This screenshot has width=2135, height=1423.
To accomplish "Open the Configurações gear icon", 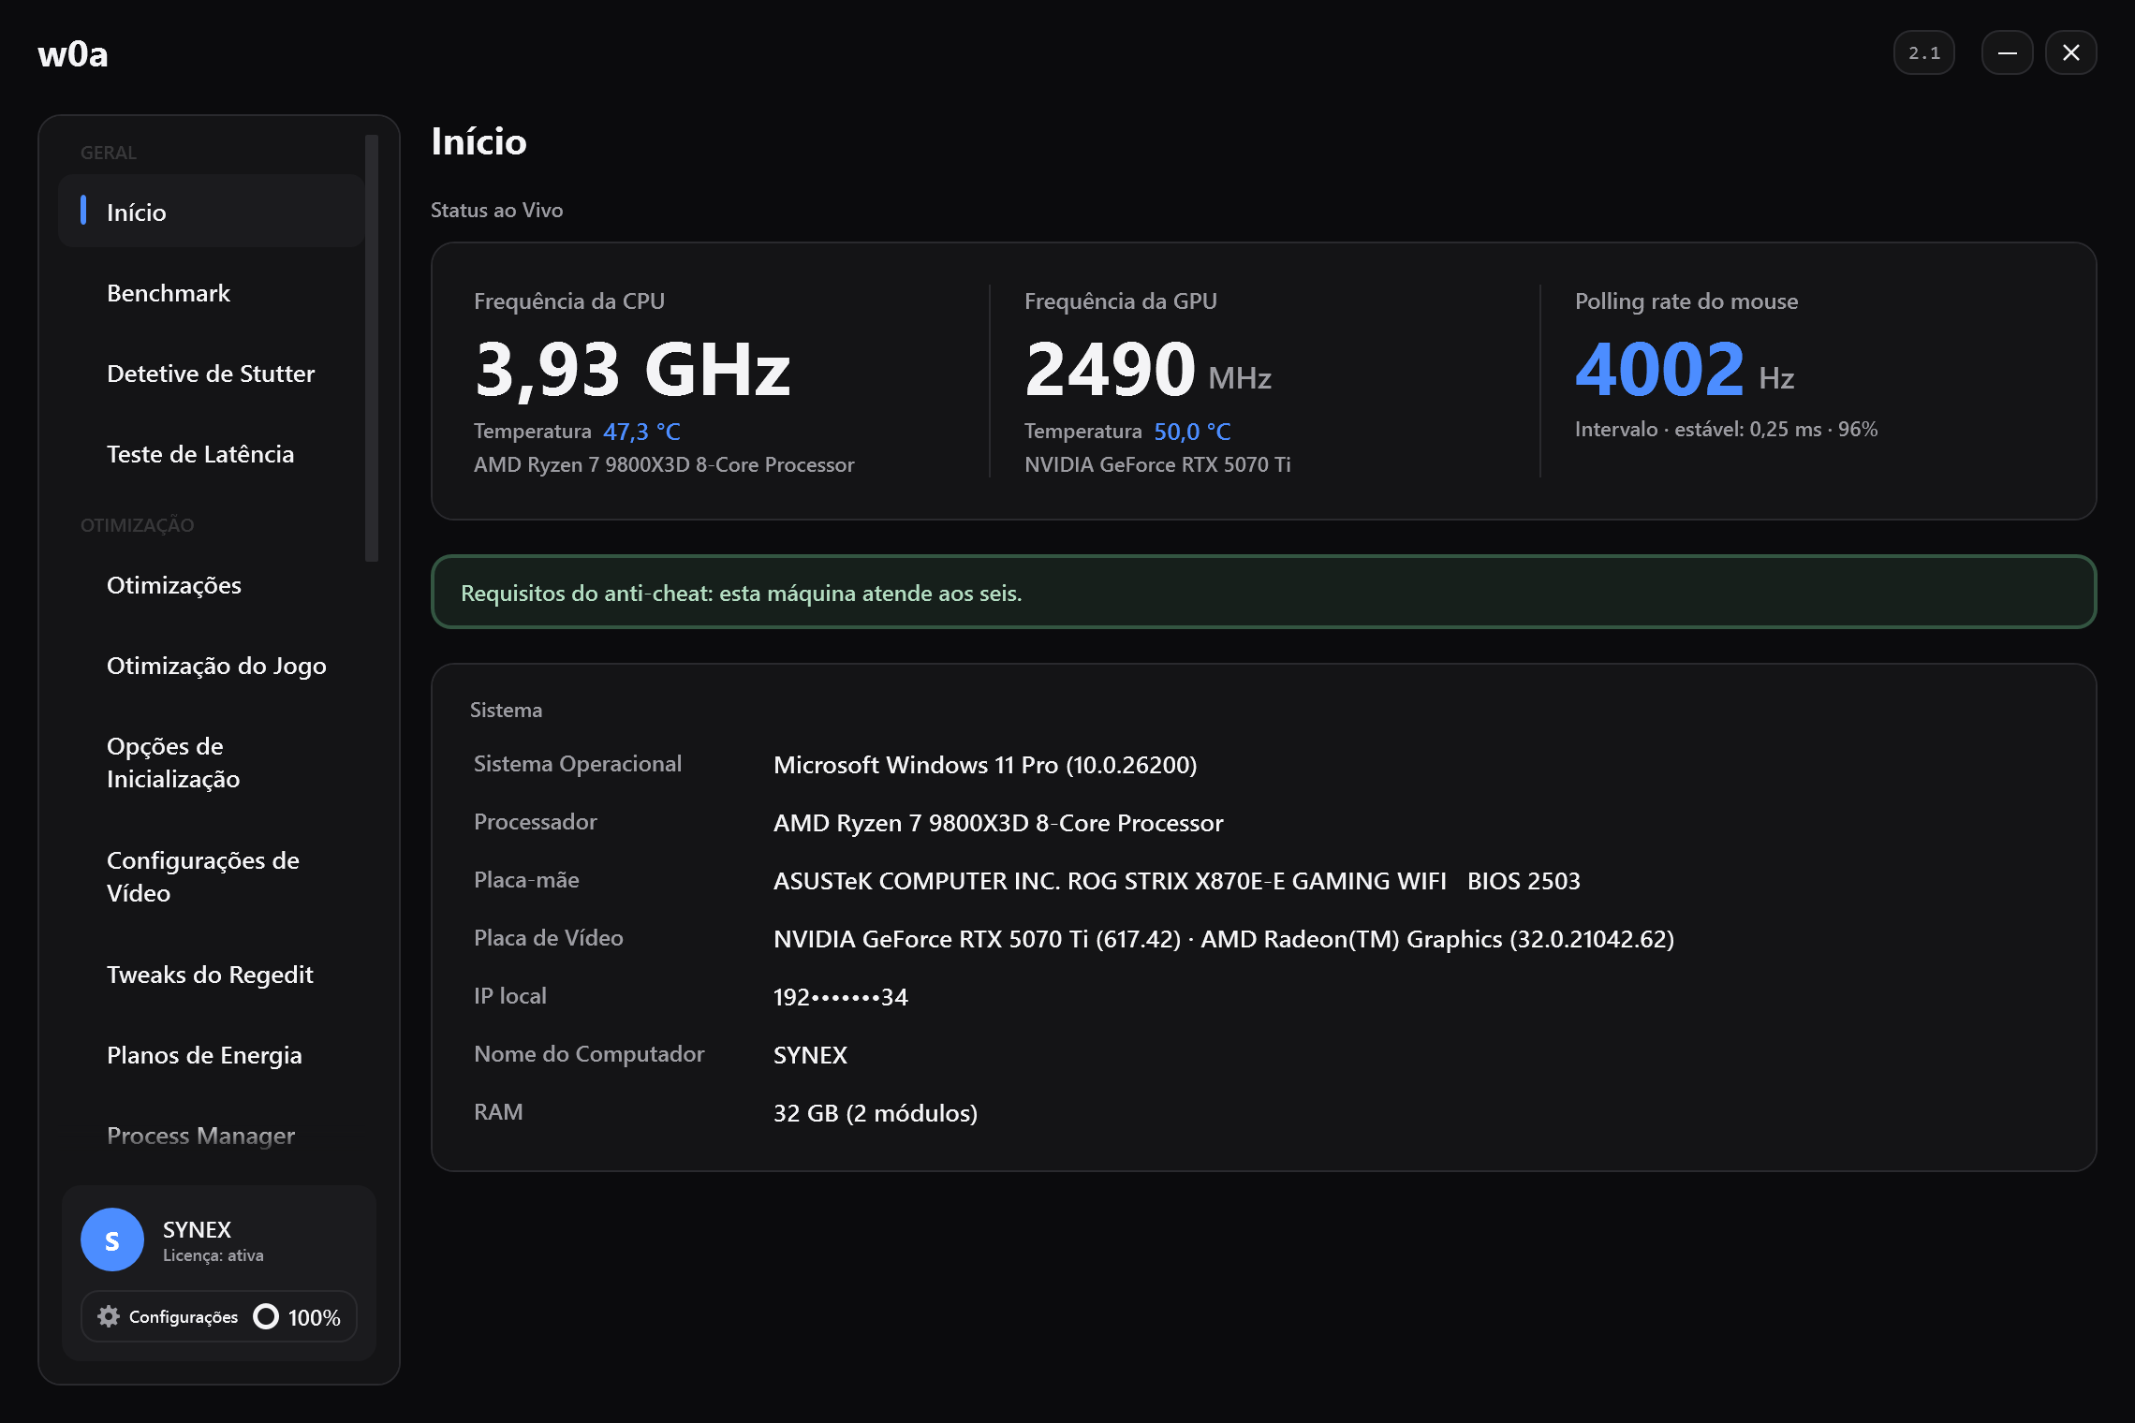I will [x=109, y=1316].
